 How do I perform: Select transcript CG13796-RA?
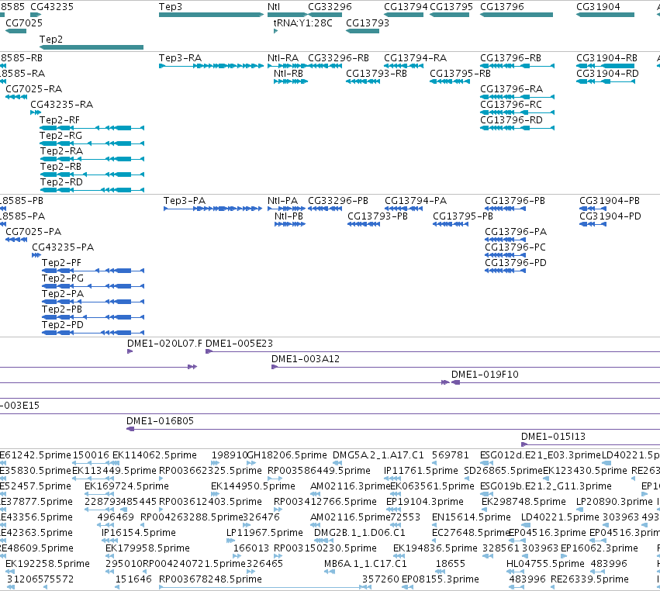(517, 97)
